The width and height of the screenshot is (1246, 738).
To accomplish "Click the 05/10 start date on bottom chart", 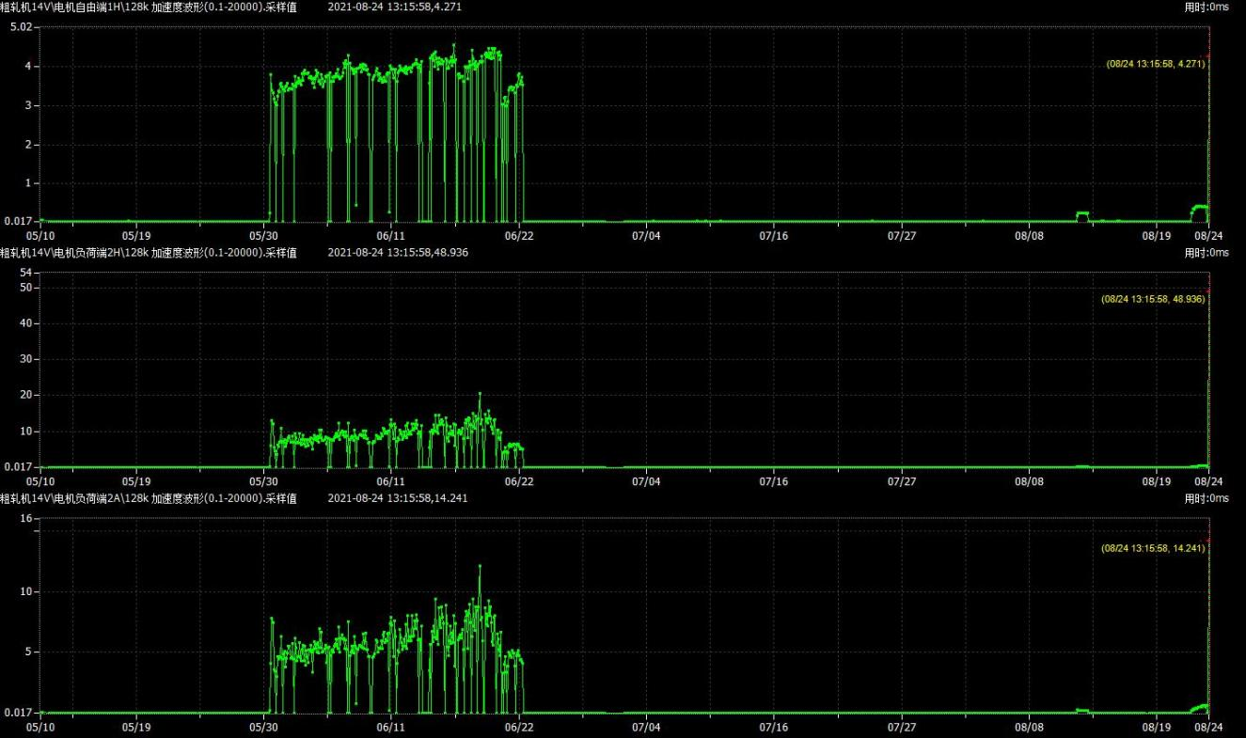I will coord(39,727).
